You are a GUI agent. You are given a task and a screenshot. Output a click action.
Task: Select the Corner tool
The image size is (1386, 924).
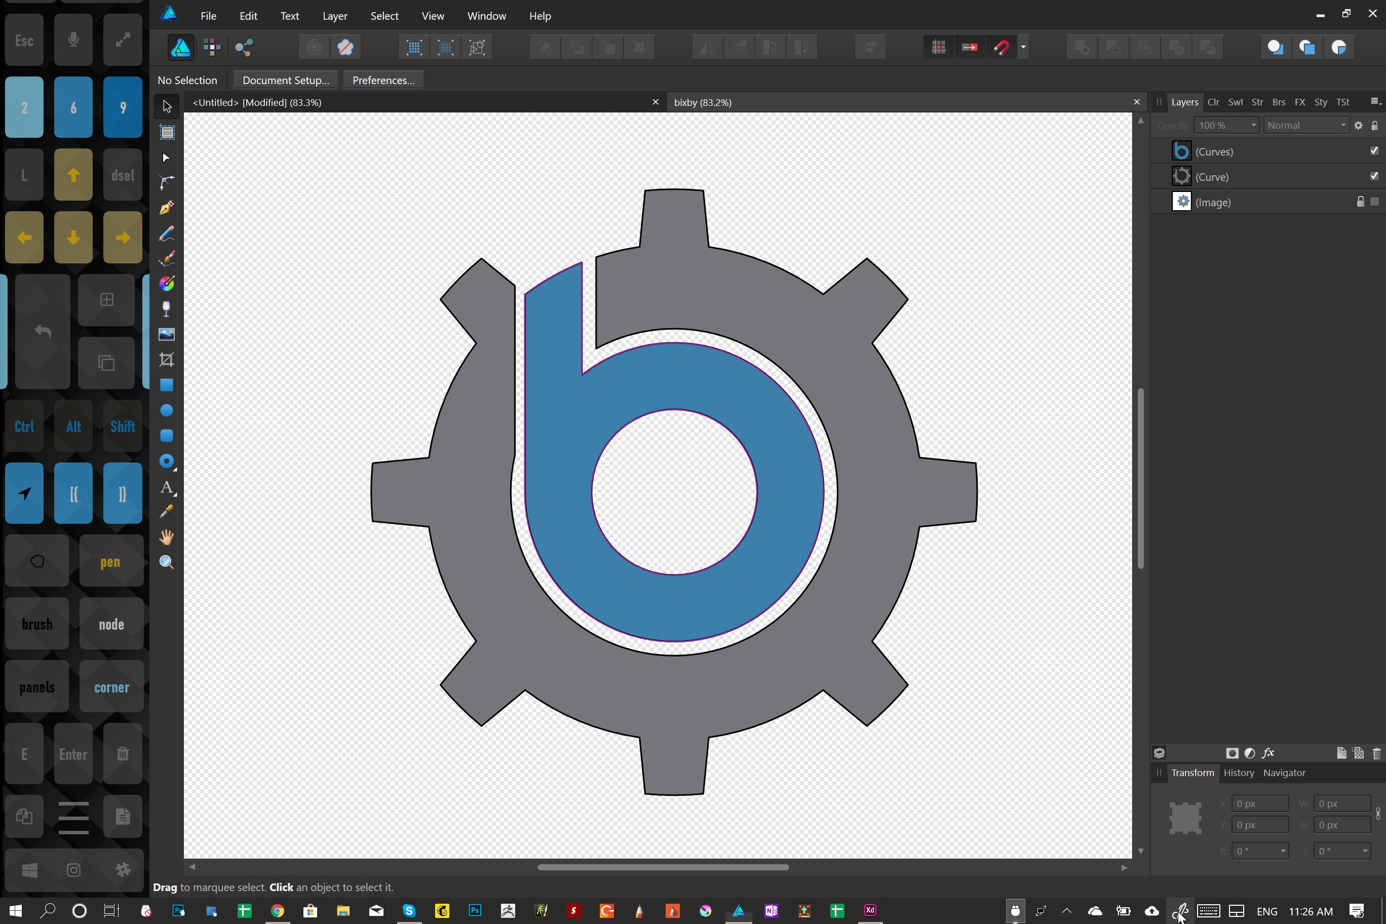[167, 183]
